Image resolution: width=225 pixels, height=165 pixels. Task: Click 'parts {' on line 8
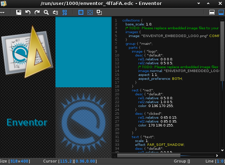[135, 47]
